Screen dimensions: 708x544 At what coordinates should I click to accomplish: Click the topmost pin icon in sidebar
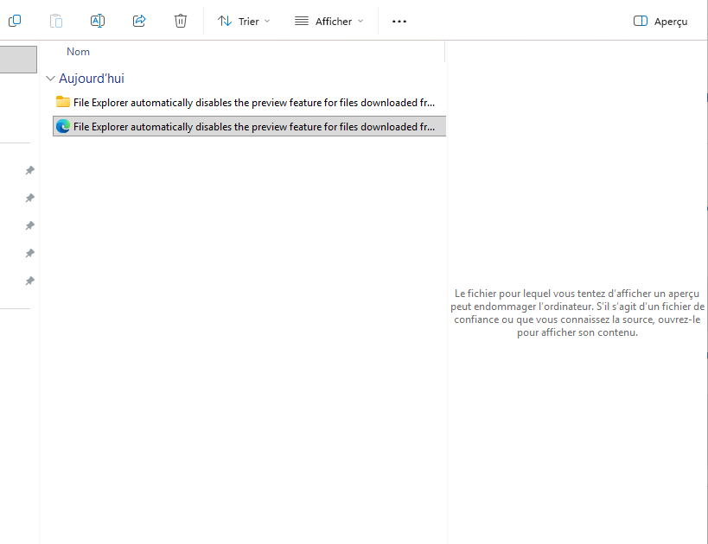coord(29,171)
